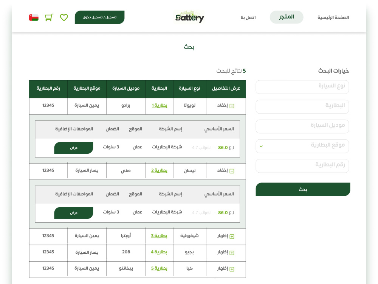The height and width of the screenshot is (284, 378).
Task: Focus the البطارية input field
Action: pos(302,106)
